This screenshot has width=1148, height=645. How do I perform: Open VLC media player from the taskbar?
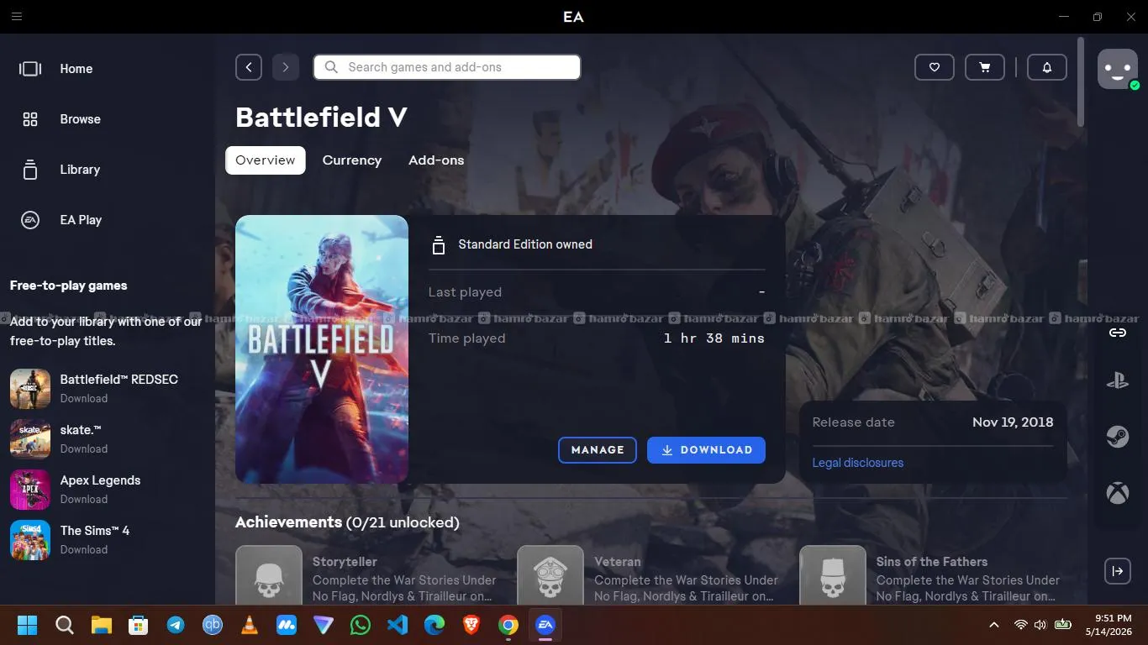point(250,625)
